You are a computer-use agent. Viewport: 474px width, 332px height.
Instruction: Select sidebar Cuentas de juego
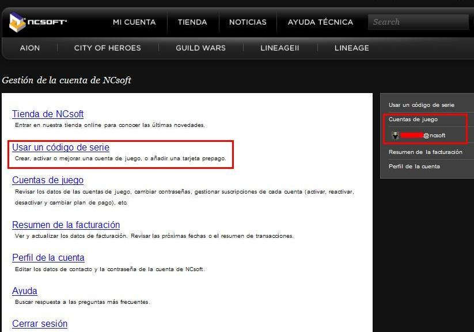click(413, 119)
